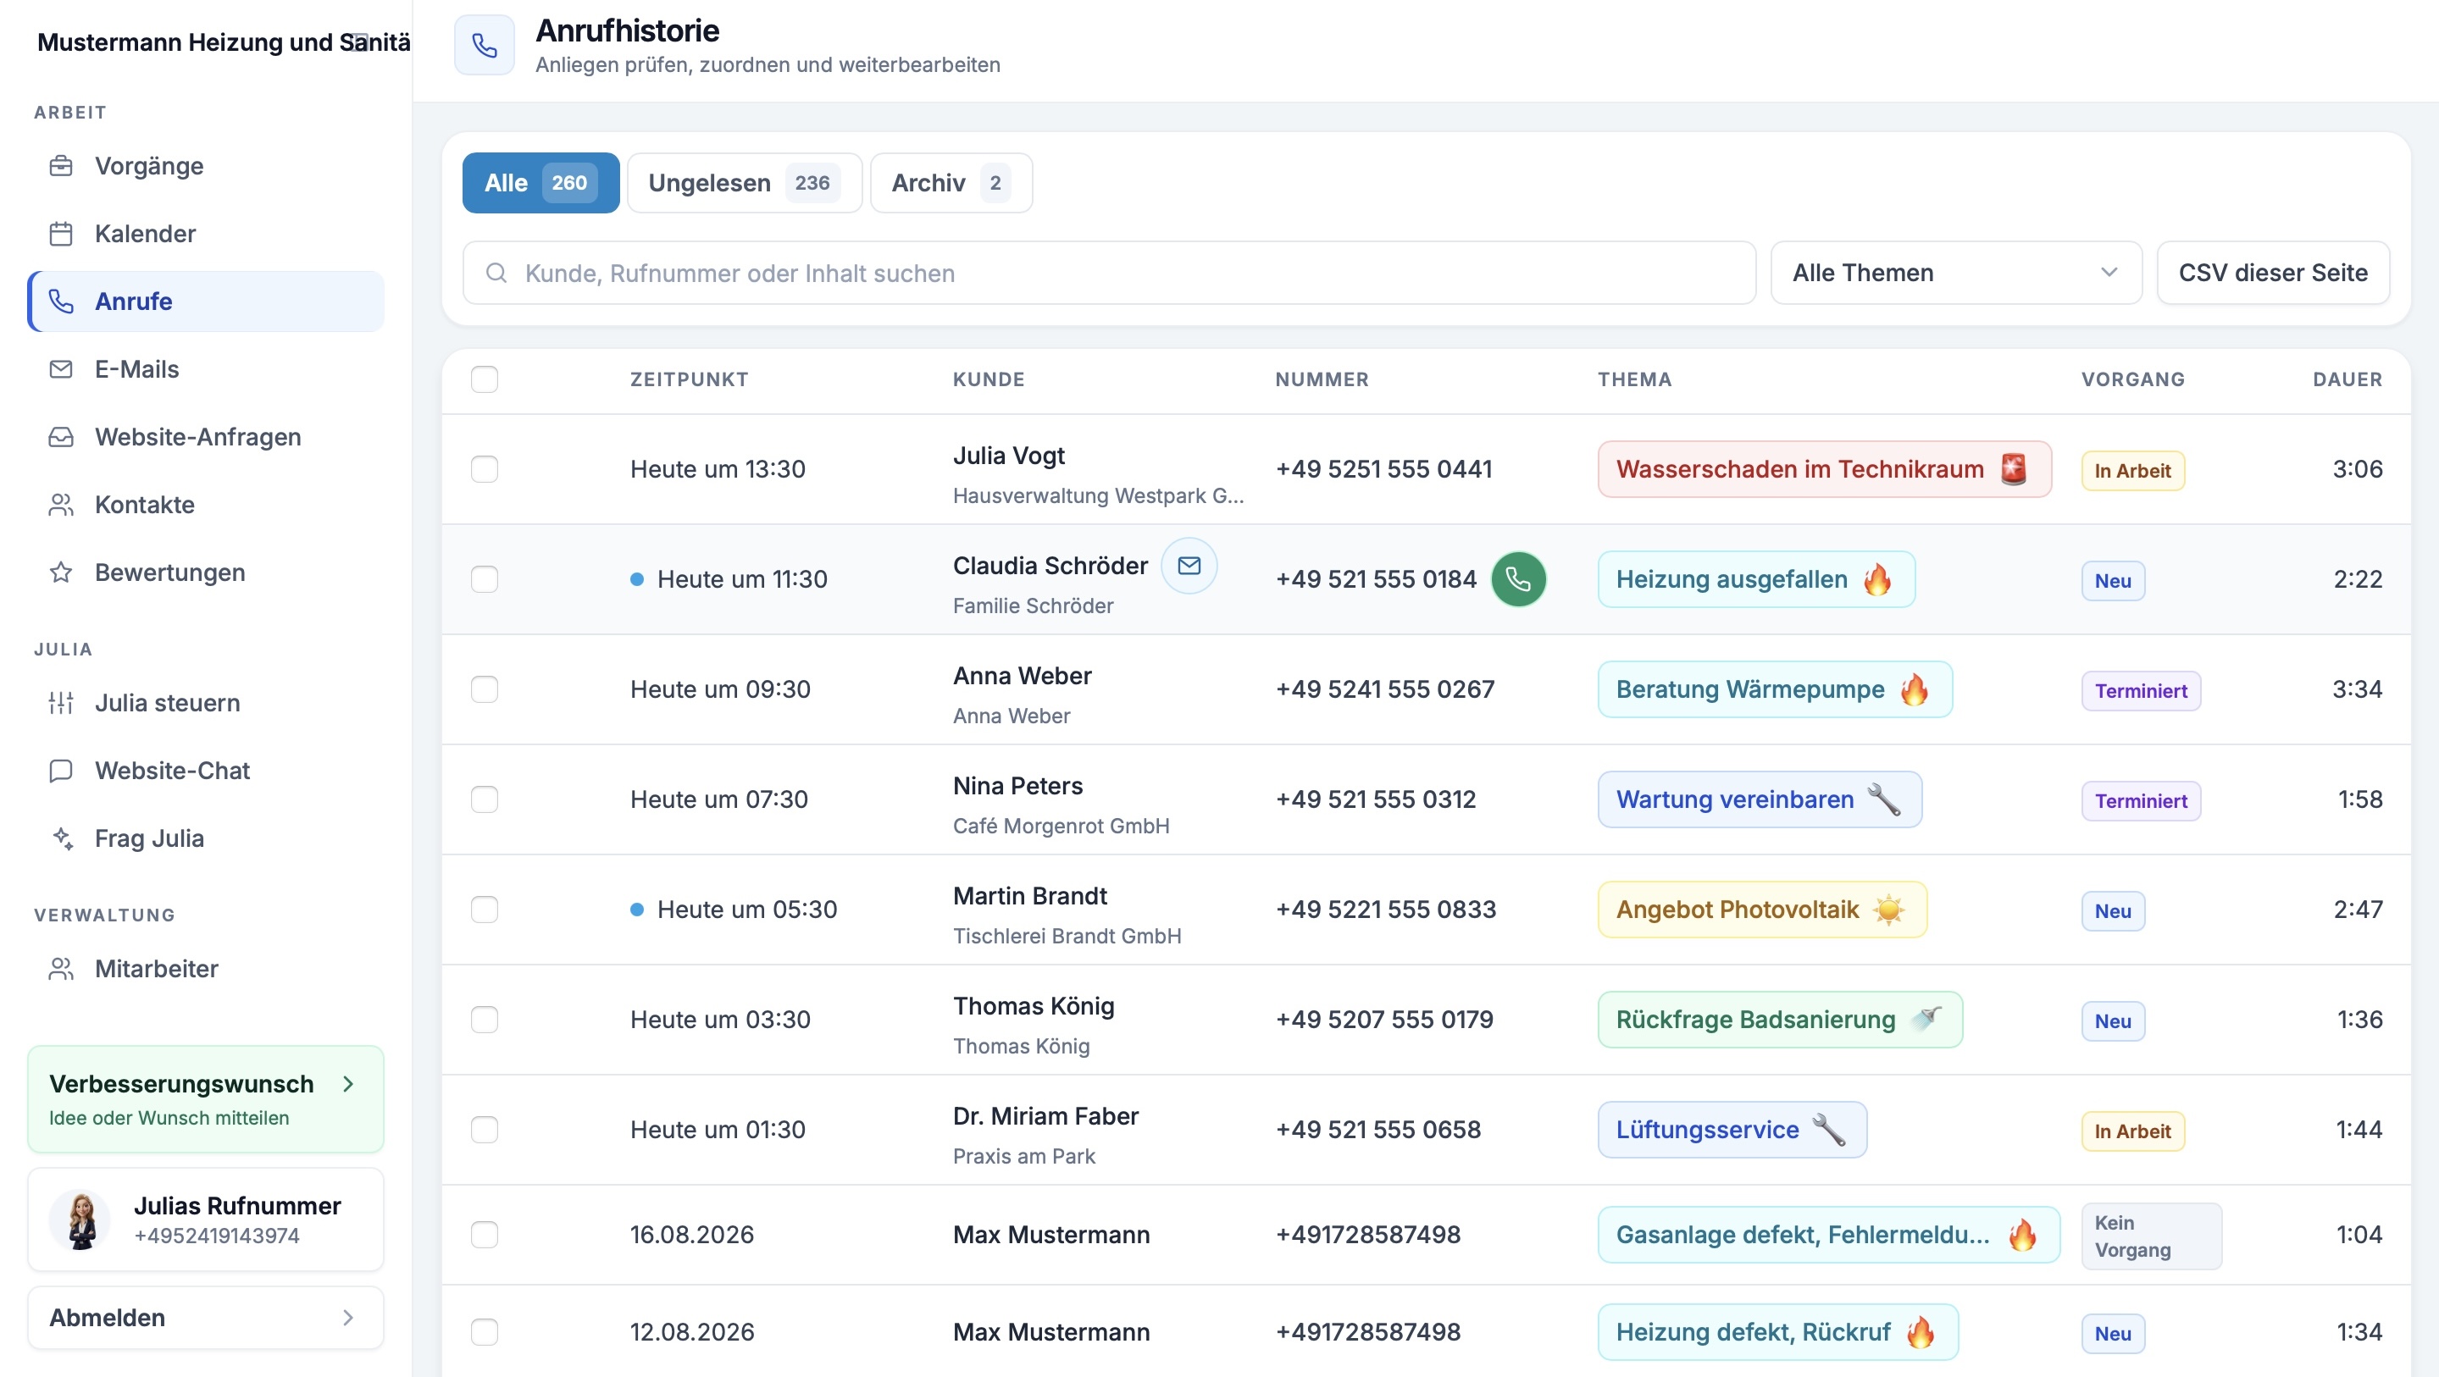Click the Website-Chat speech bubble icon
The width and height of the screenshot is (2439, 1377).
61,771
